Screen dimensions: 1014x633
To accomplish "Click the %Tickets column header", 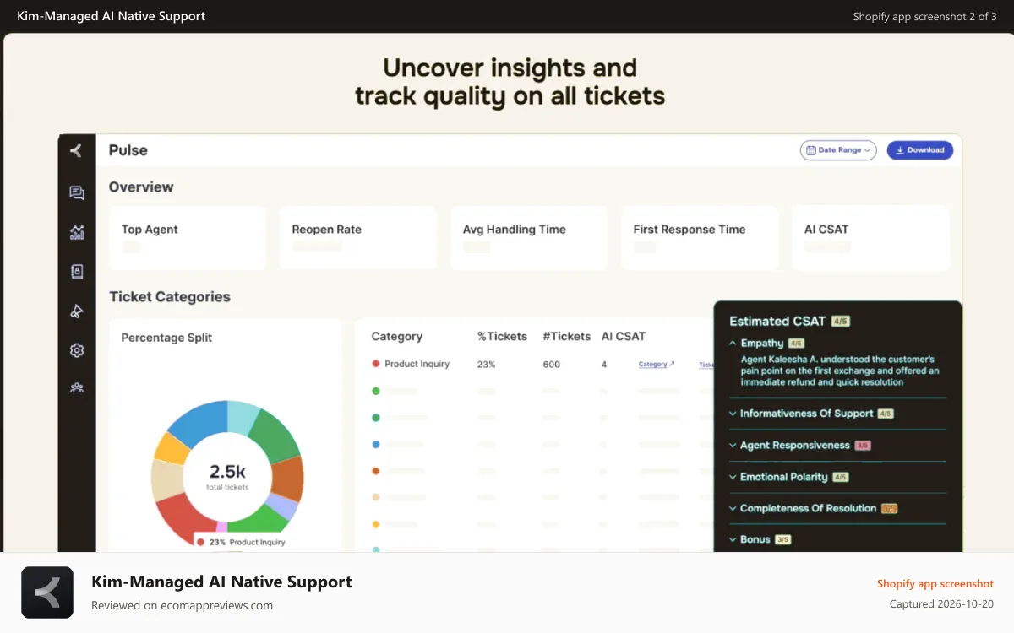I will [502, 336].
